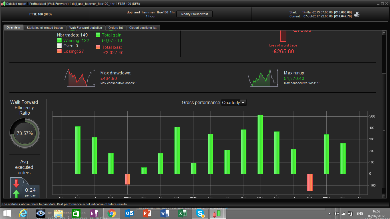Click the worst trade loss value -£265.80
The height and width of the screenshot is (219, 390).
pos(283,52)
